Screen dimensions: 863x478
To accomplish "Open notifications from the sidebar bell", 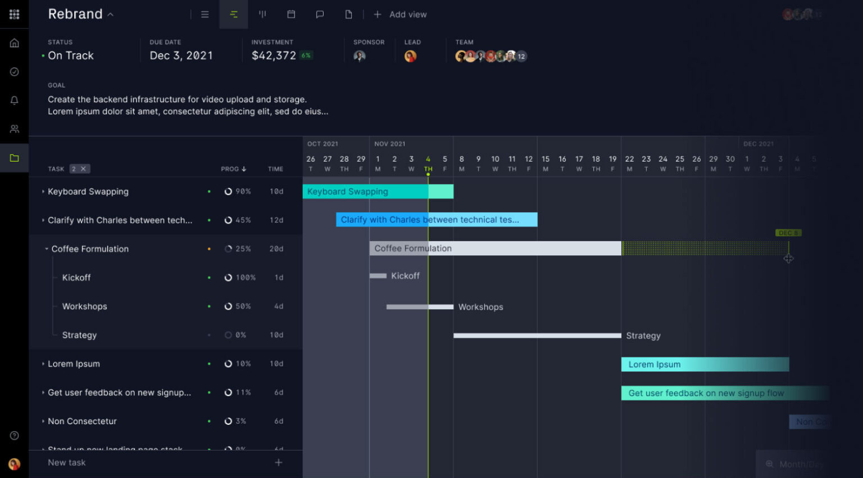I will [x=14, y=100].
